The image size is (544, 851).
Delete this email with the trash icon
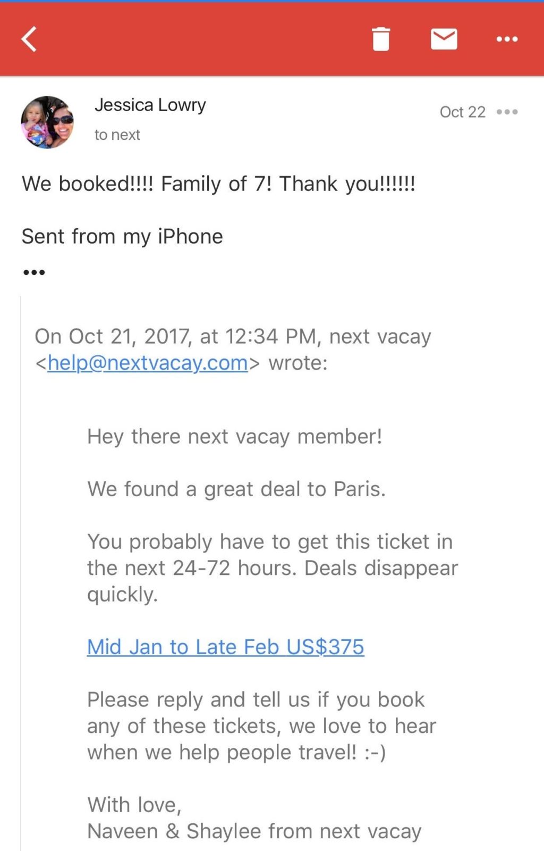click(381, 39)
